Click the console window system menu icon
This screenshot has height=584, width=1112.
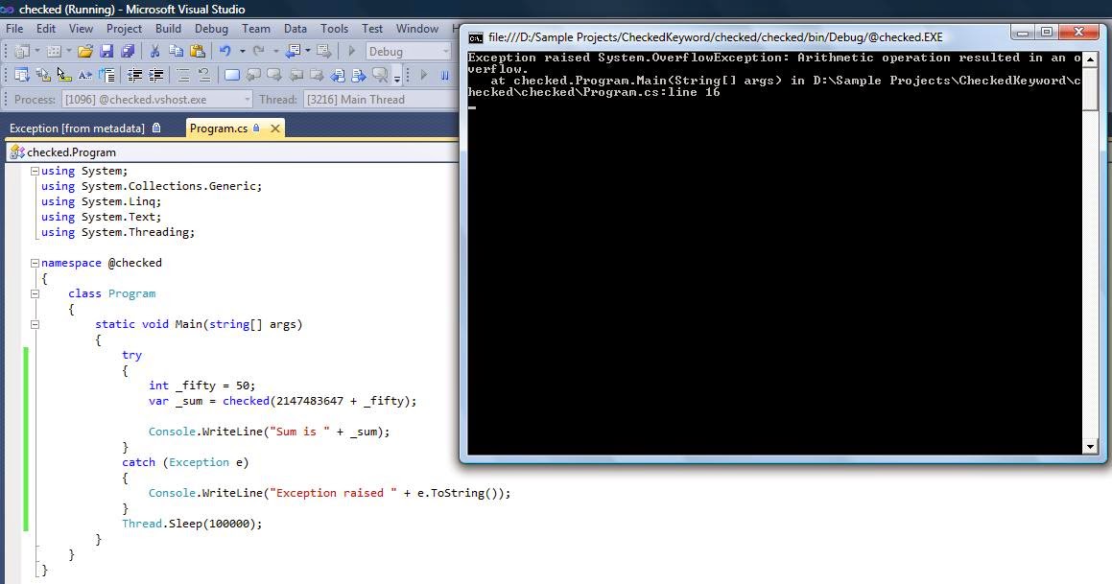point(476,37)
